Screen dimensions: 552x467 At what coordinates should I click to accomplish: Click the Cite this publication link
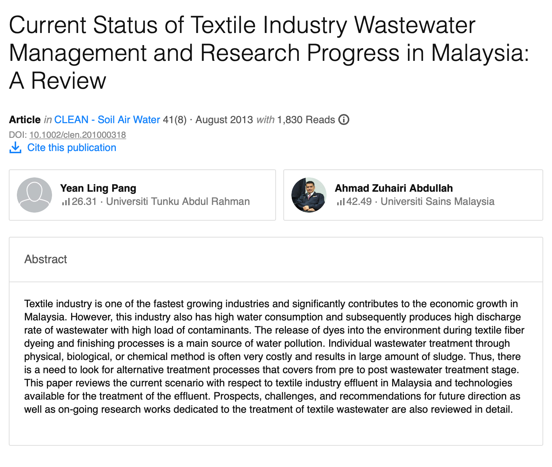[72, 148]
